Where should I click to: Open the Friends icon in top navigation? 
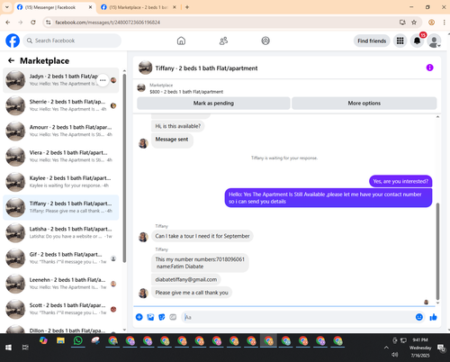(x=223, y=41)
